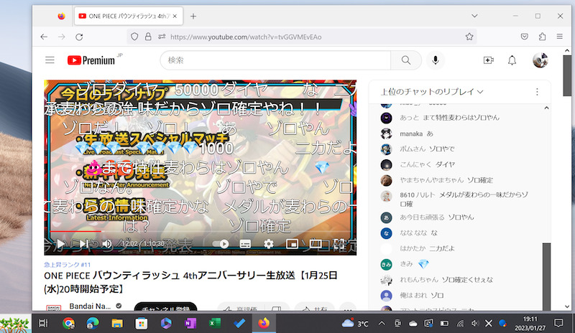This screenshot has height=333, width=575.
Task: Open a new Firefox tab
Action: click(193, 16)
